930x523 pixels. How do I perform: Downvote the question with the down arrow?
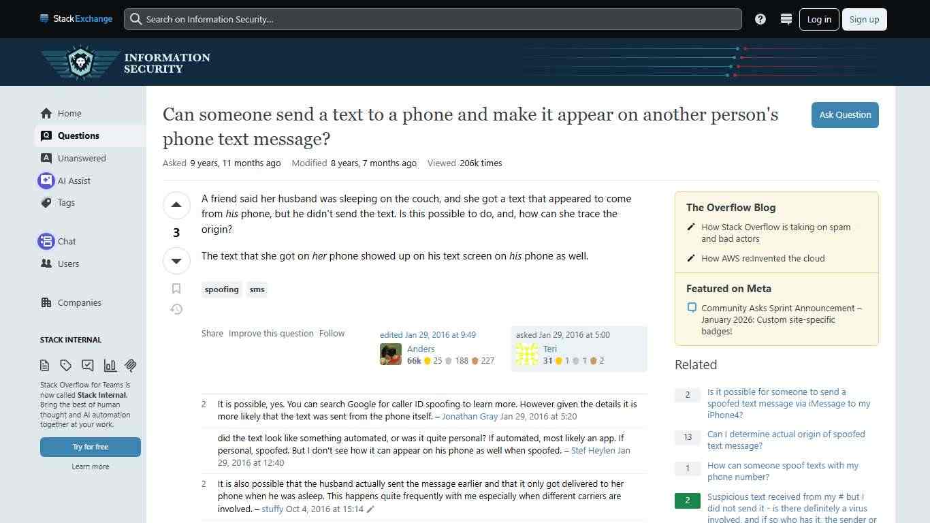coord(176,260)
